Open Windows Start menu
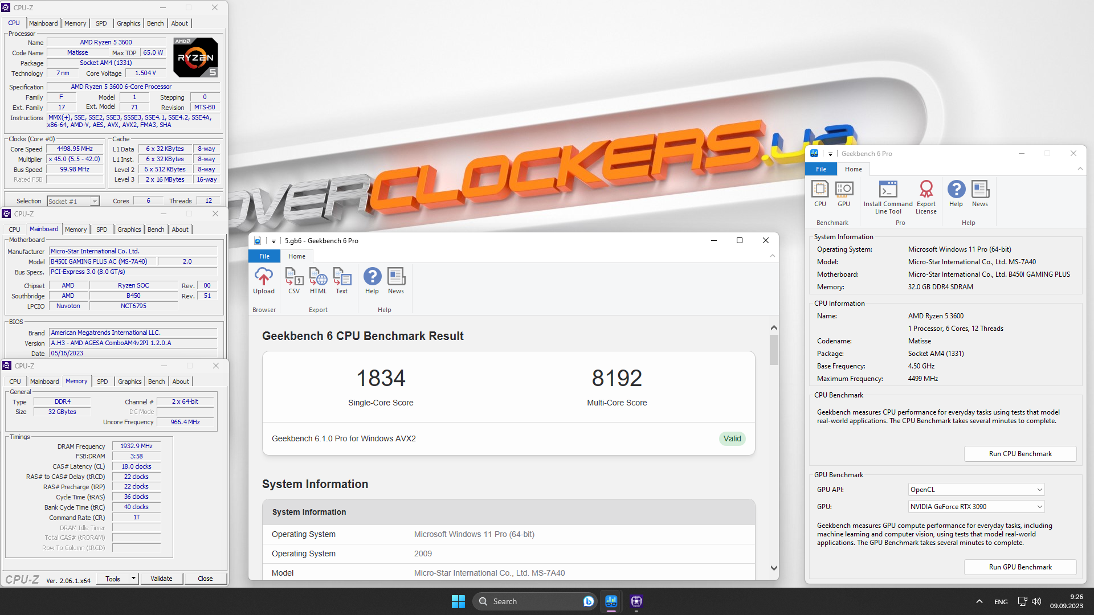1094x615 pixels. (458, 601)
